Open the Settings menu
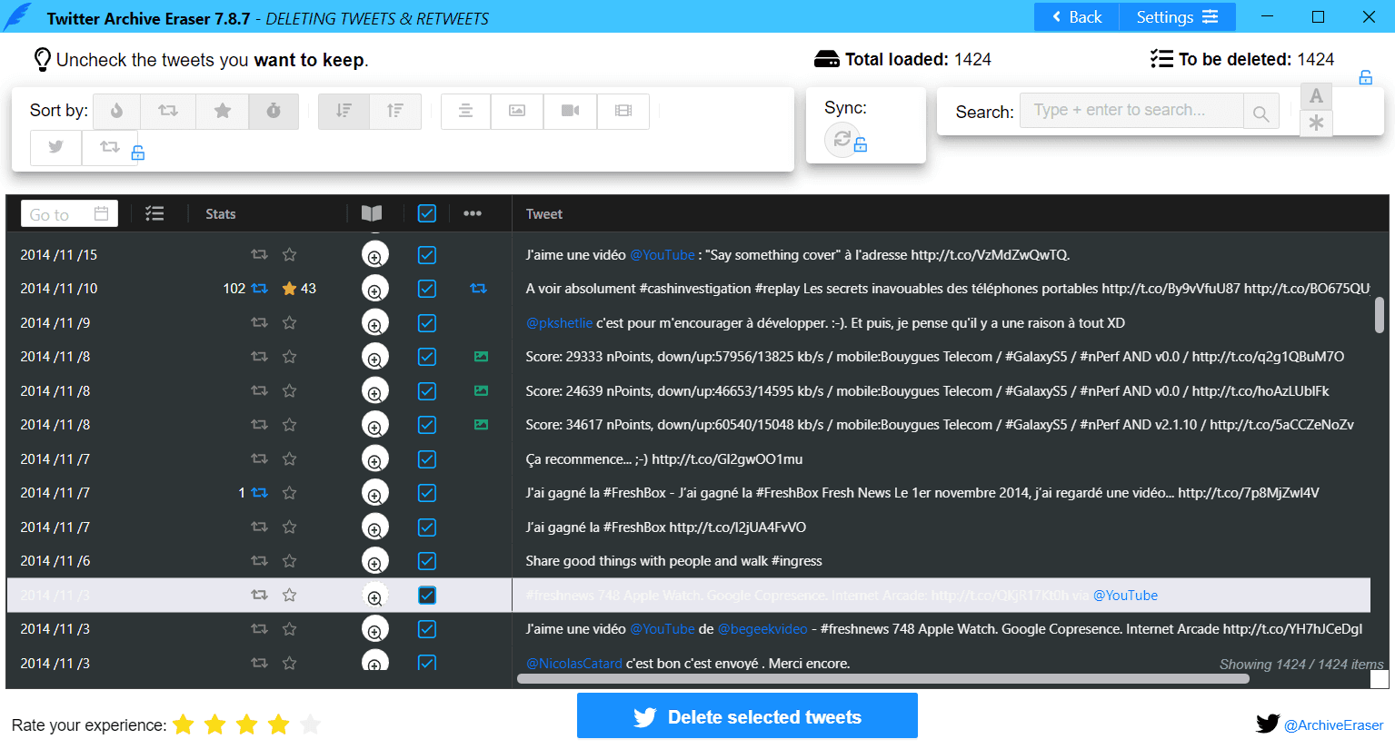 click(x=1176, y=17)
